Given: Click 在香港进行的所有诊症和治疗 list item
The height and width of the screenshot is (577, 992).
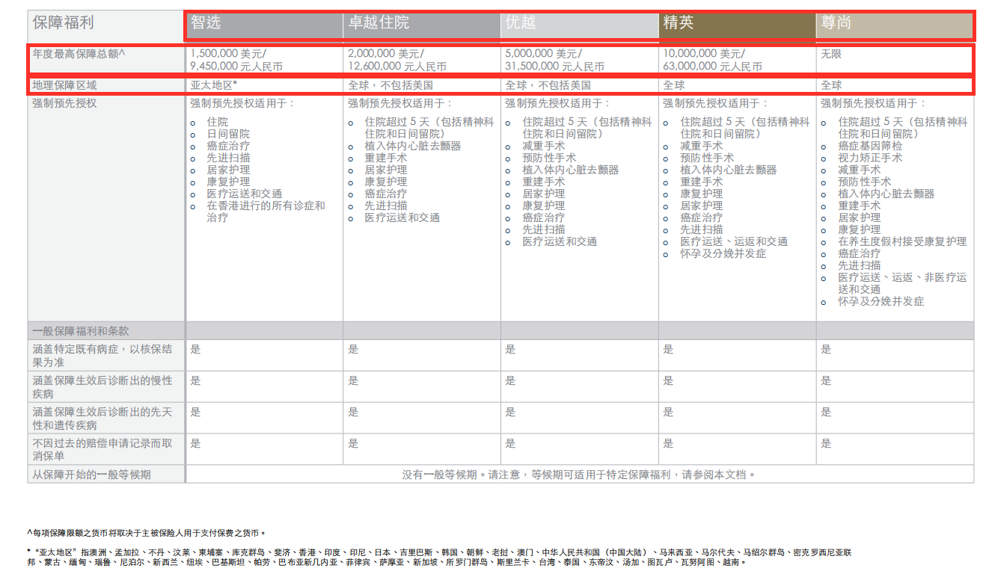Looking at the screenshot, I should pos(266,212).
